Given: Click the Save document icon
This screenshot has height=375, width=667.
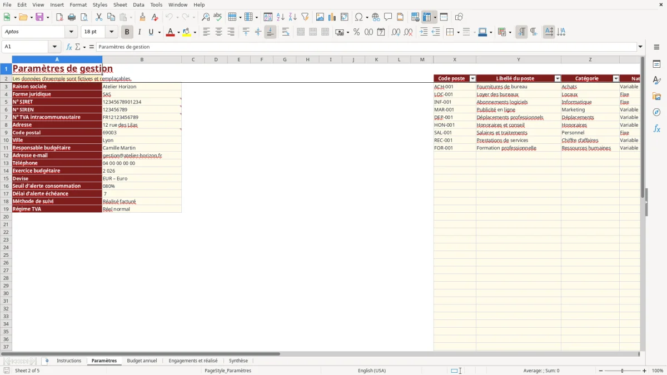Looking at the screenshot, I should pyautogui.click(x=39, y=17).
